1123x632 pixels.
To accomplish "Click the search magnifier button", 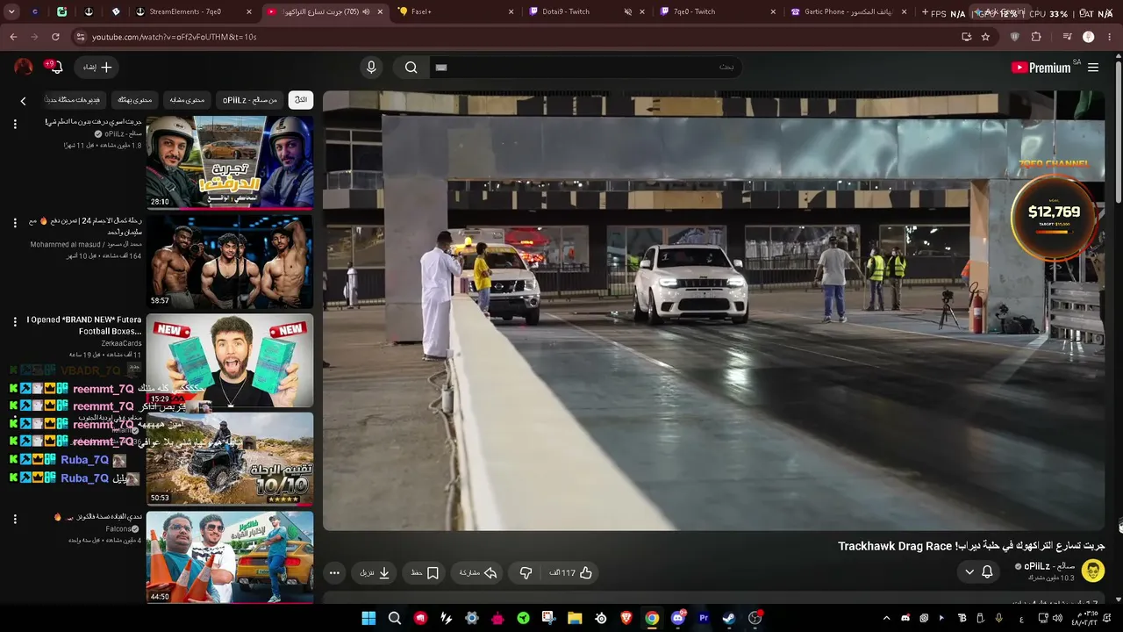I will click(x=411, y=68).
